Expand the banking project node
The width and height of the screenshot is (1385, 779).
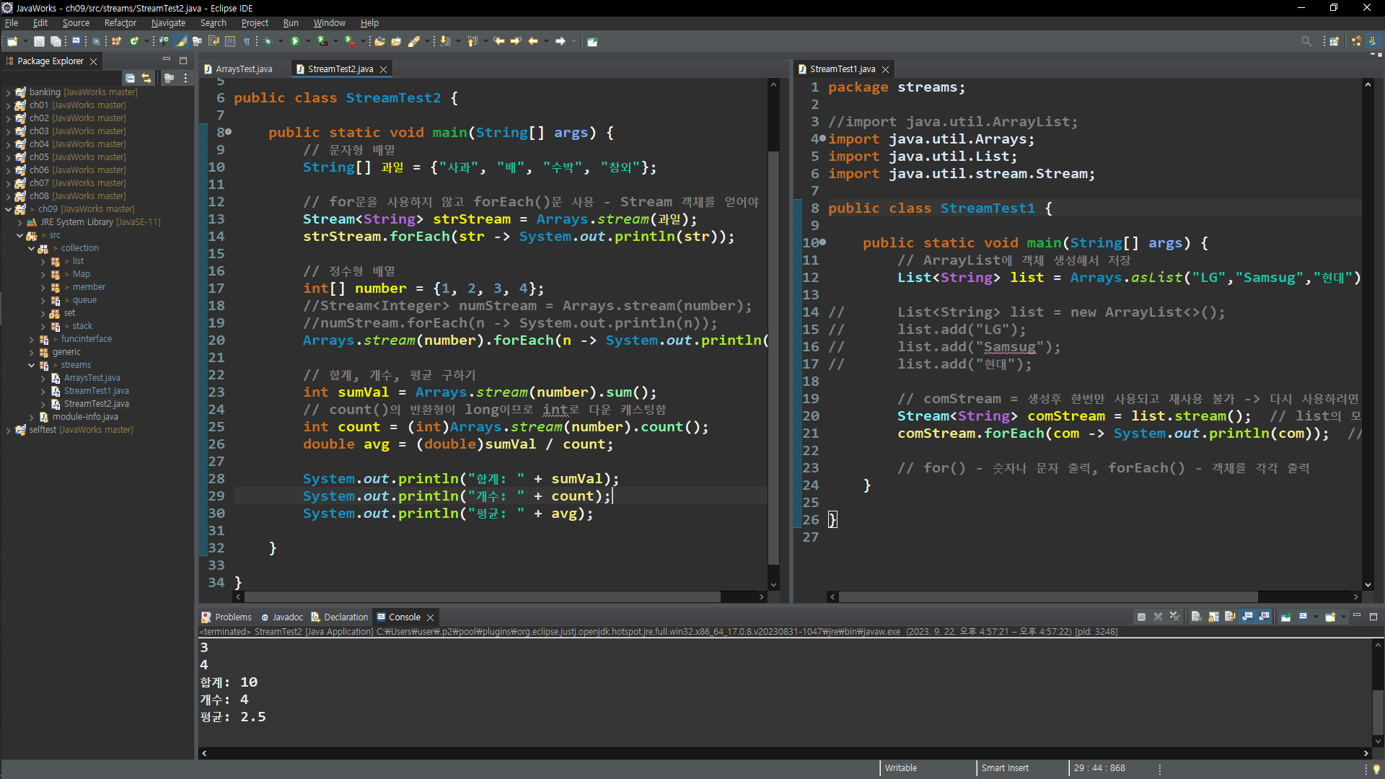coord(8,92)
